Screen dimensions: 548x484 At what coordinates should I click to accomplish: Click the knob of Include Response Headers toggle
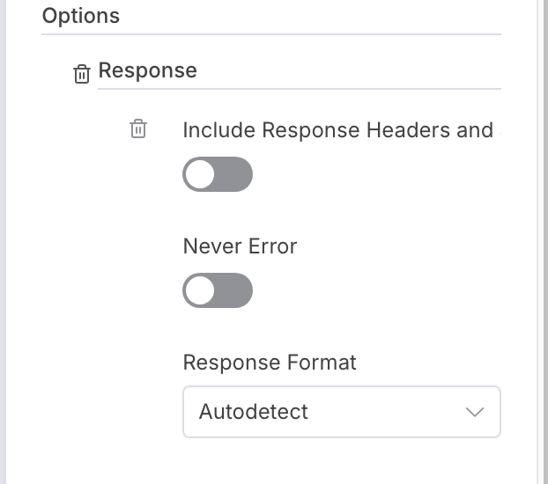(x=201, y=174)
